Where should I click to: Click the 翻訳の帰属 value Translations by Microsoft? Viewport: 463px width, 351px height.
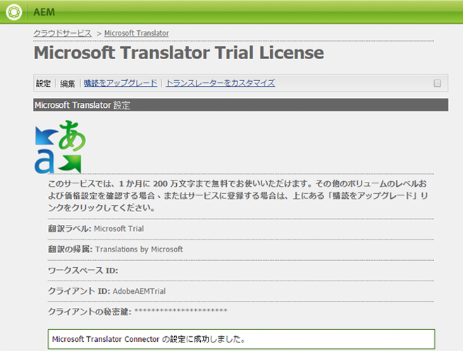click(139, 250)
